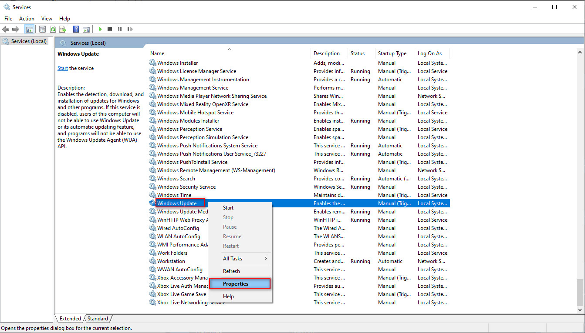
Task: Click the gear icon beside Workstation
Action: click(152, 261)
